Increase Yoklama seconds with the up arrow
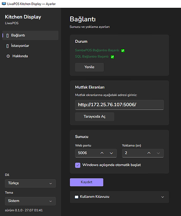 click(x=149, y=153)
